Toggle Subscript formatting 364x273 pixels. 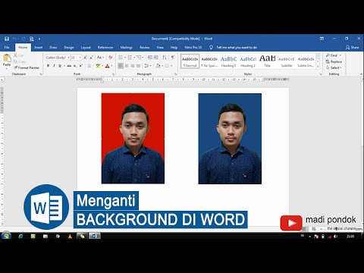click(75, 66)
